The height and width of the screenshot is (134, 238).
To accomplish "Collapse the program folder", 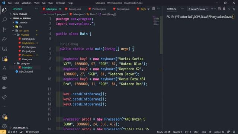I will [x=25, y=63].
